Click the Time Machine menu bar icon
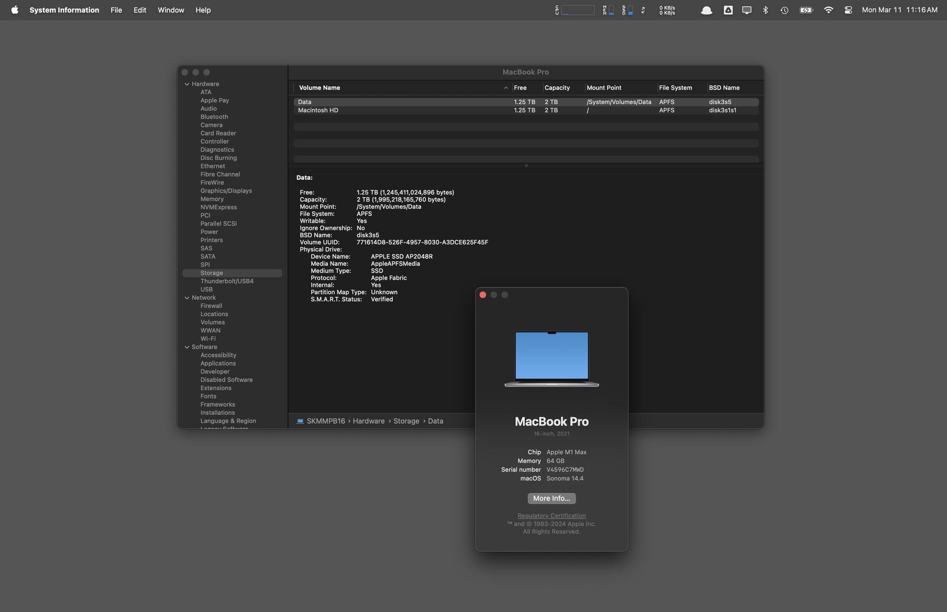947x612 pixels. tap(784, 10)
